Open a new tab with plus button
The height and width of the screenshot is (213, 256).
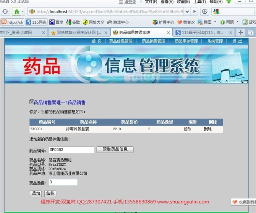coord(241,32)
